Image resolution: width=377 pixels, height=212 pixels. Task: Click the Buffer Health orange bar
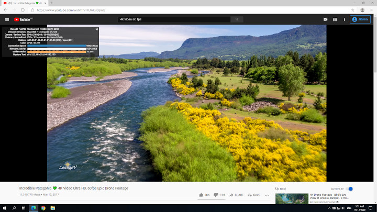point(57,51)
